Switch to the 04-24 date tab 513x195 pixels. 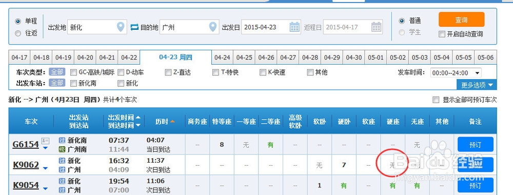pos(223,57)
